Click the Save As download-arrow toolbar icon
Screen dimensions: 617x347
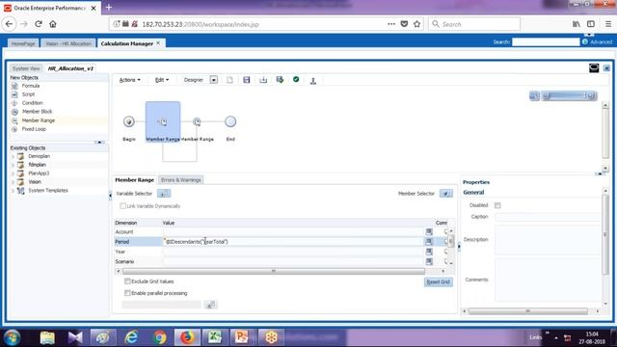coord(263,80)
